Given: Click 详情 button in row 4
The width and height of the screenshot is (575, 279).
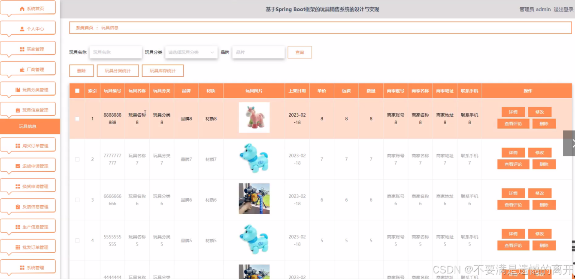Looking at the screenshot, I should [x=513, y=234].
